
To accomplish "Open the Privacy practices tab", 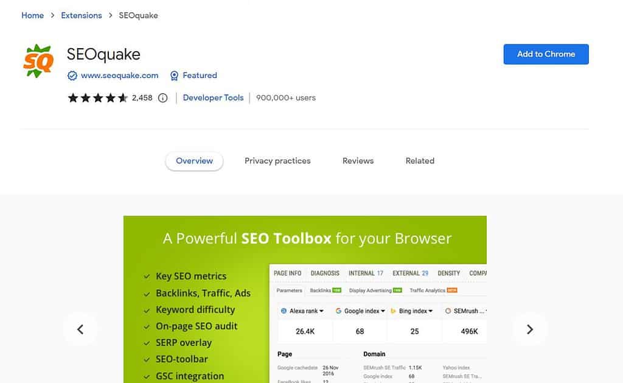I will coord(277,161).
